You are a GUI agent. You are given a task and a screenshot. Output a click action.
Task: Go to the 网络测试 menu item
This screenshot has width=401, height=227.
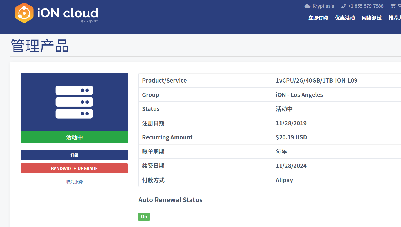pyautogui.click(x=372, y=18)
